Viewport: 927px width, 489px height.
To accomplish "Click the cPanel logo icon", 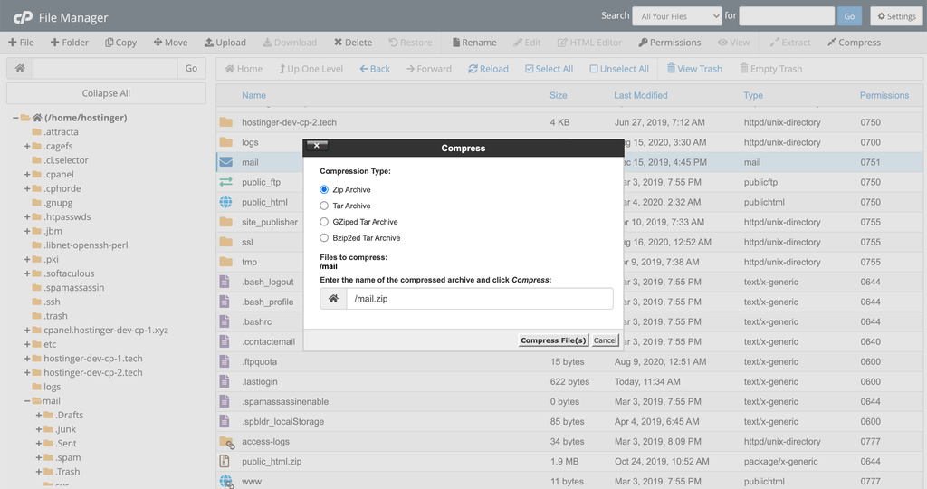I will pyautogui.click(x=23, y=18).
